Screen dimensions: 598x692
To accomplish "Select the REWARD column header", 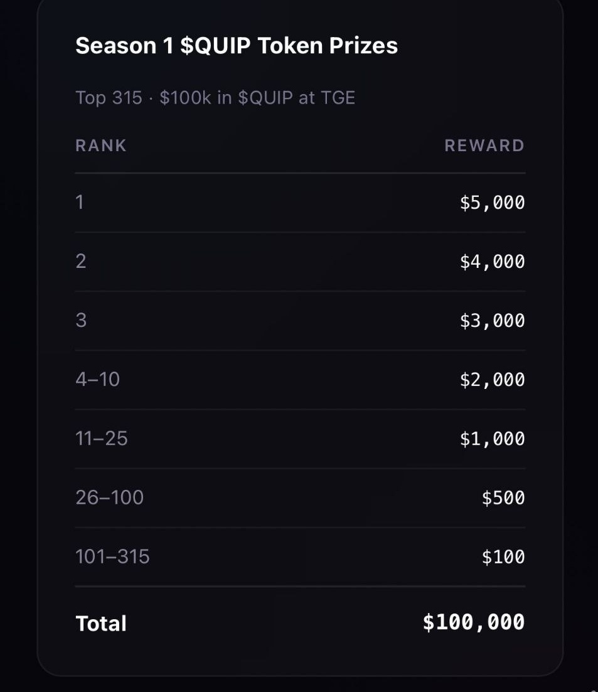I will (484, 146).
